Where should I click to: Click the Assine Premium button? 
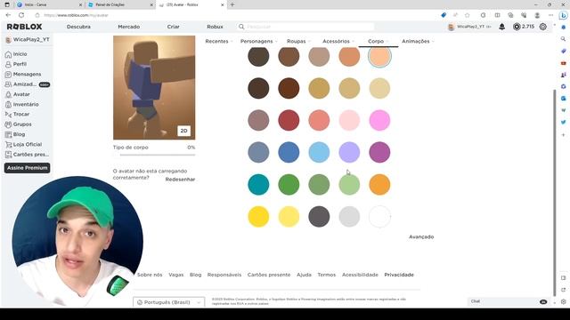point(28,168)
